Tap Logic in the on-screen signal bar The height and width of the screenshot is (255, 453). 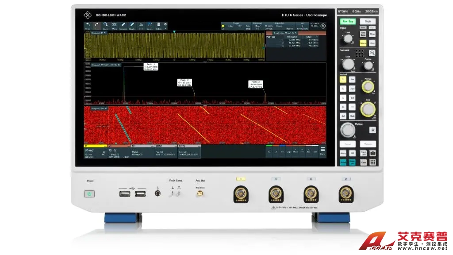[x=289, y=151]
